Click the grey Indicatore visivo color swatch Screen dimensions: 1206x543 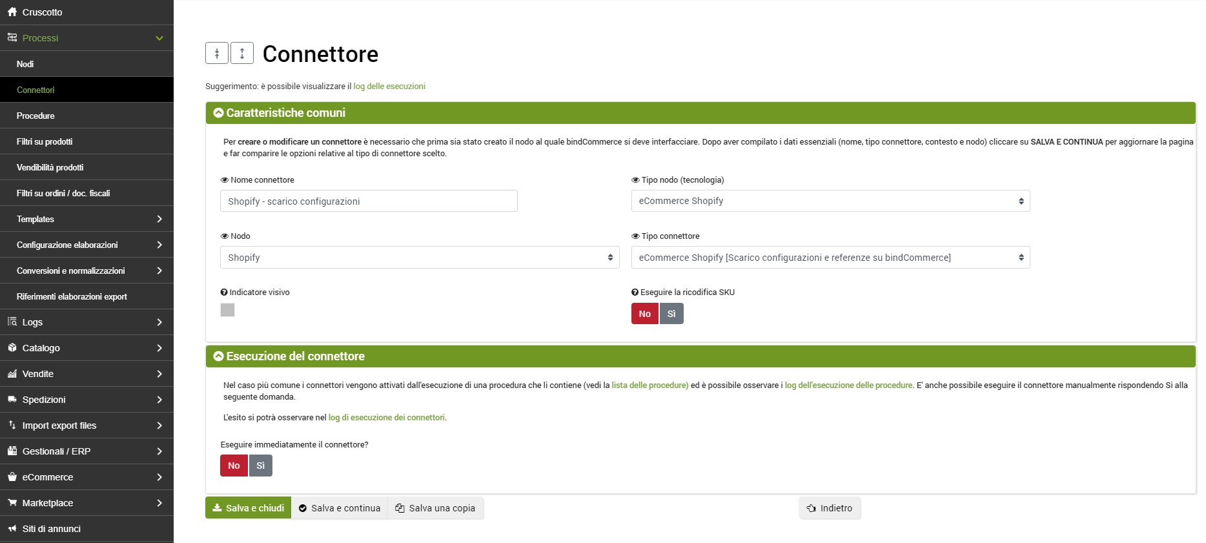coord(227,310)
